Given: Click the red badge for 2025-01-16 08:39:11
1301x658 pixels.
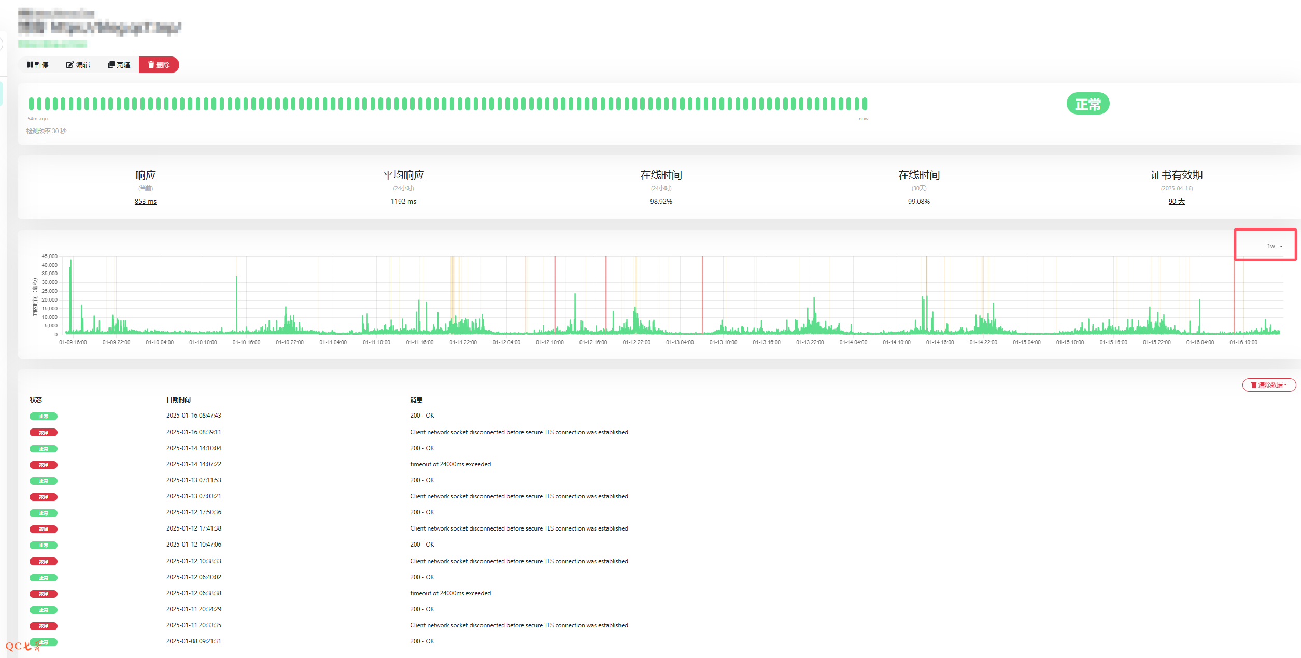Looking at the screenshot, I should (x=44, y=433).
